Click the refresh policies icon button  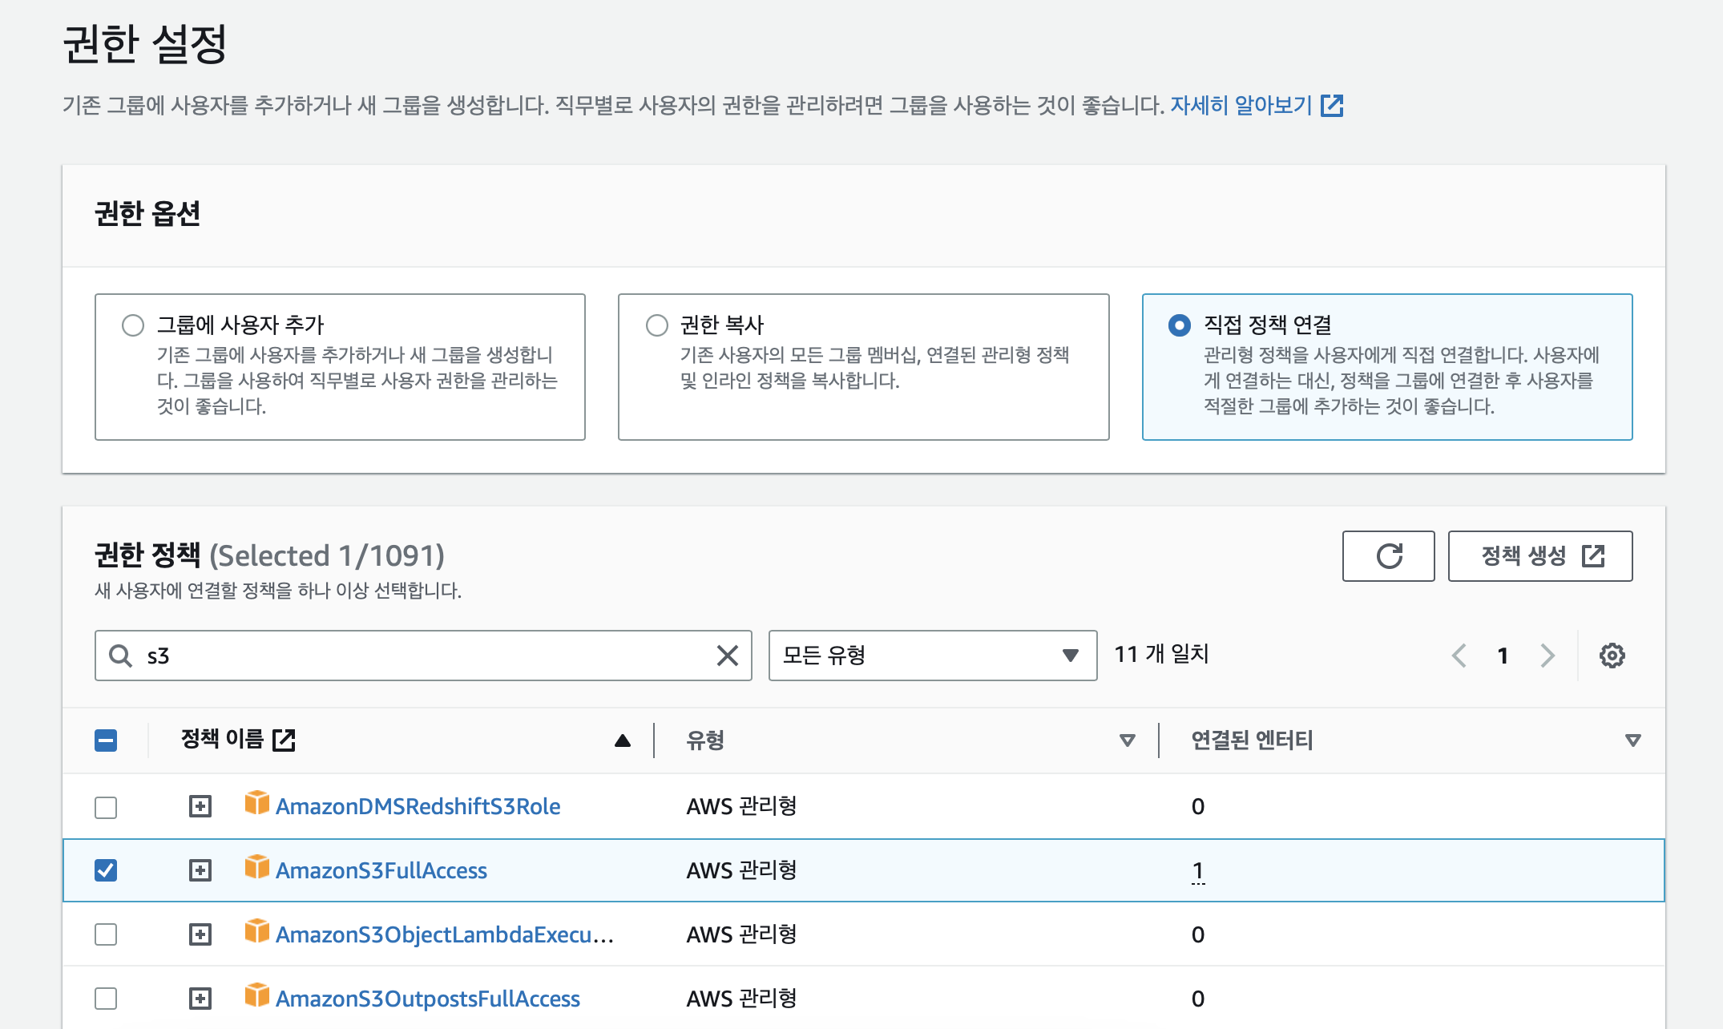pos(1388,555)
